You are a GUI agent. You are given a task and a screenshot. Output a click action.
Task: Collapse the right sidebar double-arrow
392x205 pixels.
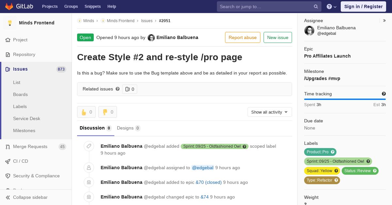[x=384, y=20]
